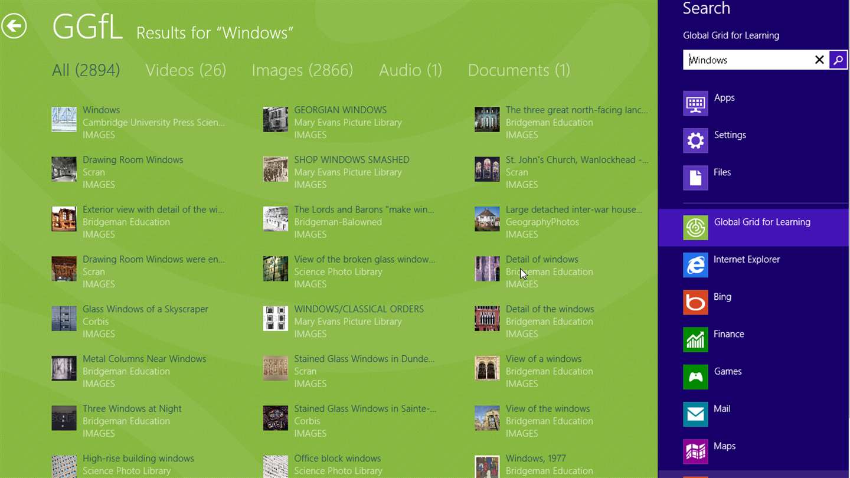850x478 pixels.
Task: Open "The three great north-facing lanc..." result
Action: 561,122
